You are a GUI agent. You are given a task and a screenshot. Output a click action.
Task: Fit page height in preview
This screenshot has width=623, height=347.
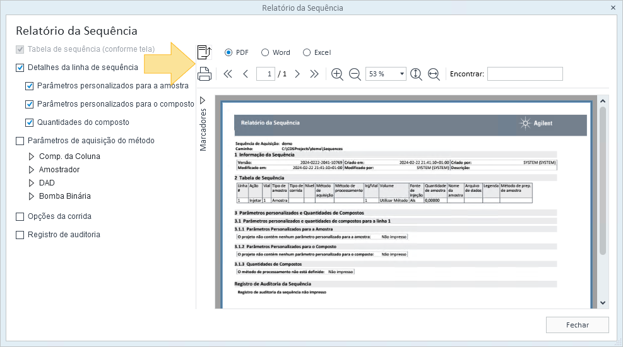[416, 74]
